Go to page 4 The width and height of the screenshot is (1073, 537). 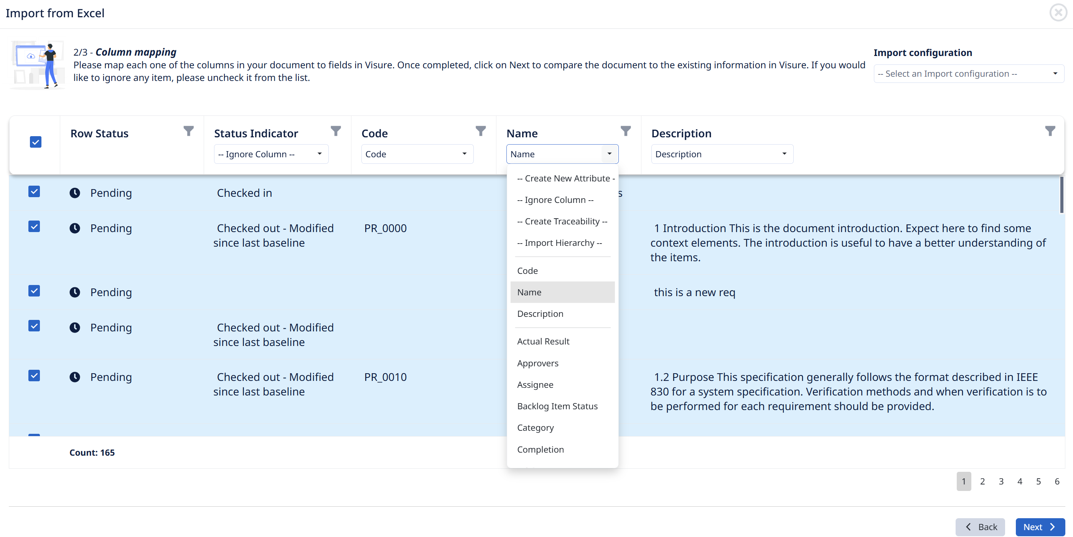pyautogui.click(x=1020, y=481)
